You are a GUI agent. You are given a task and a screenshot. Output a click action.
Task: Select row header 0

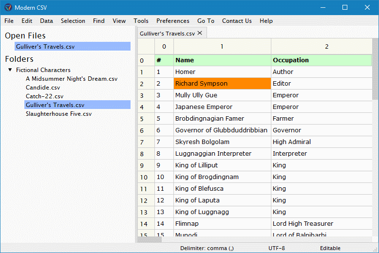click(146, 60)
